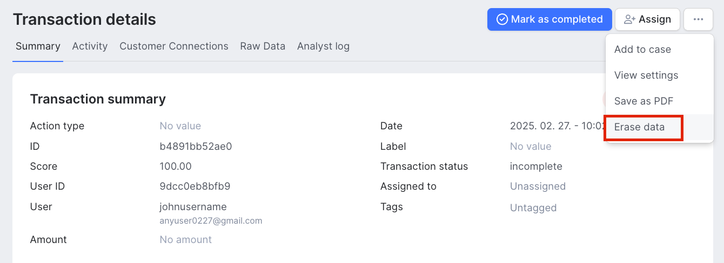This screenshot has width=724, height=263.
Task: Click the incomplete transaction status value
Action: (536, 167)
